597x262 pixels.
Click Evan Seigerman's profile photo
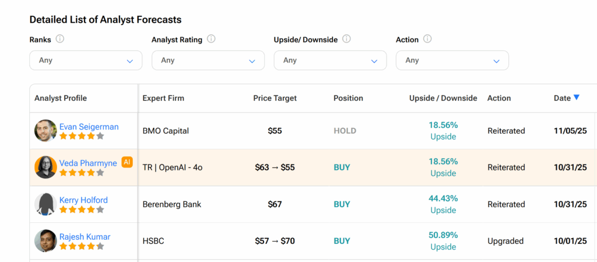[45, 131]
